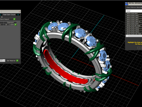Select White Gold 14KX1 entry

(134, 32)
